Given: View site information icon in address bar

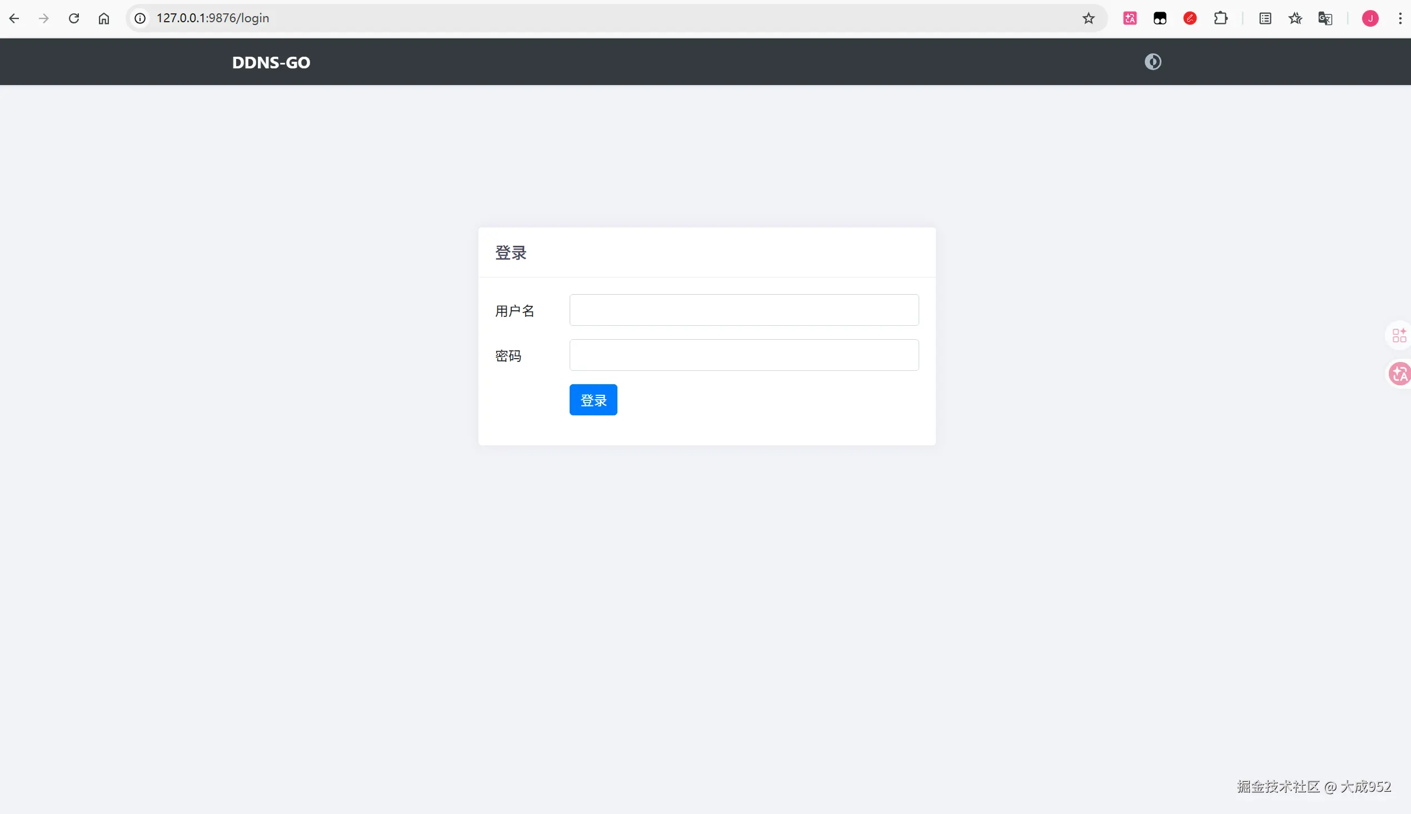Looking at the screenshot, I should tap(140, 18).
